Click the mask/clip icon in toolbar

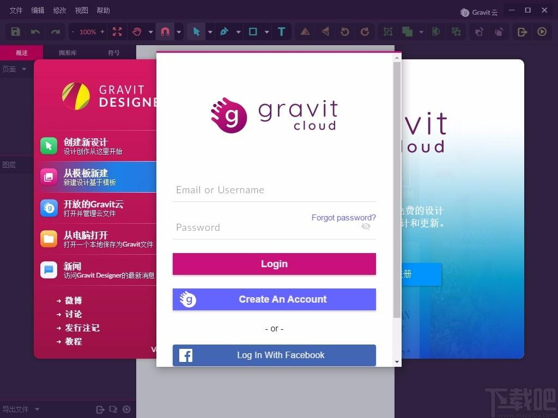click(x=436, y=32)
